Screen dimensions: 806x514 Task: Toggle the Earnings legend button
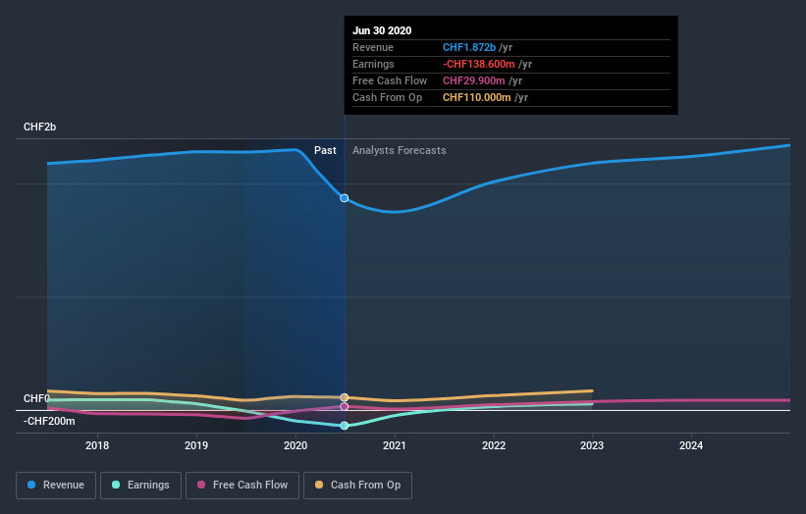pyautogui.click(x=140, y=486)
